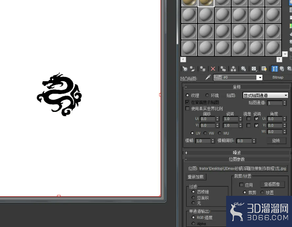Image resolution: width=292 pixels, height=227 pixels.
Task: Open the Material ID Channel flyout
Action: pos(254,69)
